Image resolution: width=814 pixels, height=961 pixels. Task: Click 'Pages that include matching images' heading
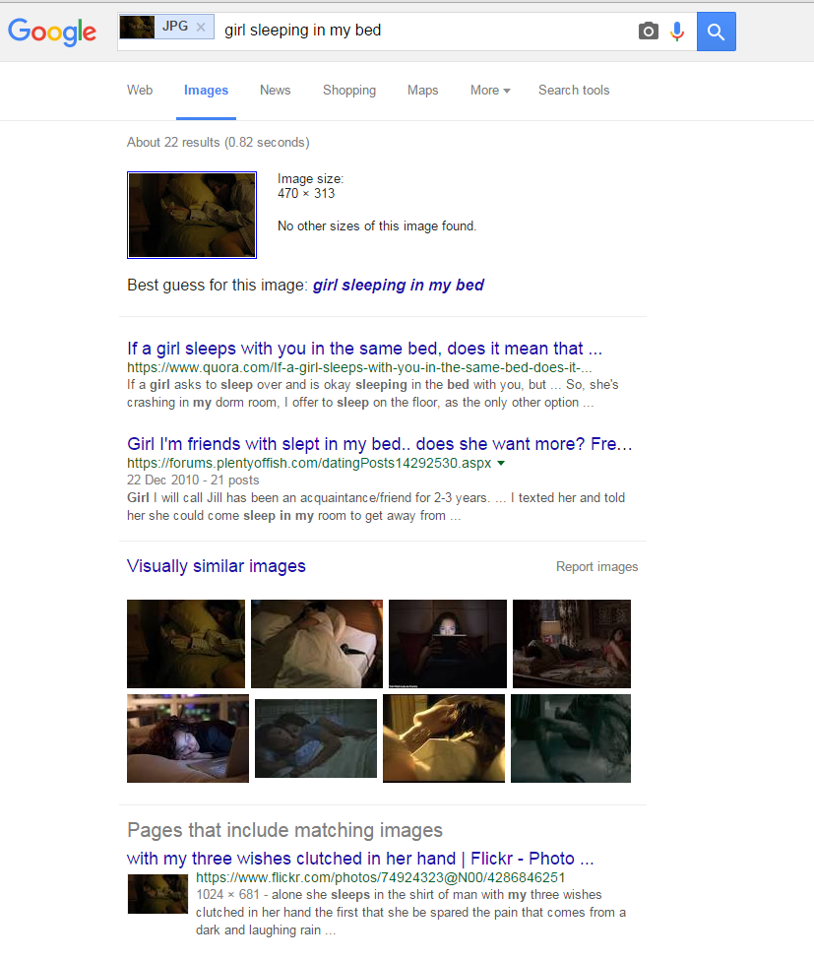point(284,830)
